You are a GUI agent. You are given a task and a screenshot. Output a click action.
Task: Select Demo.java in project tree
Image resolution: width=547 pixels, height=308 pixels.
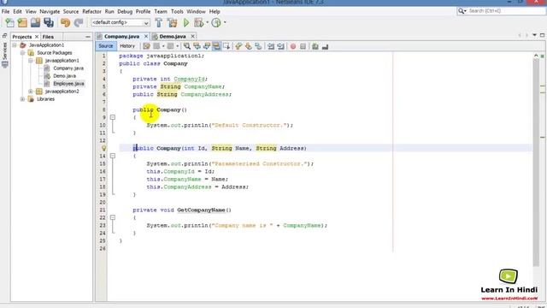65,76
